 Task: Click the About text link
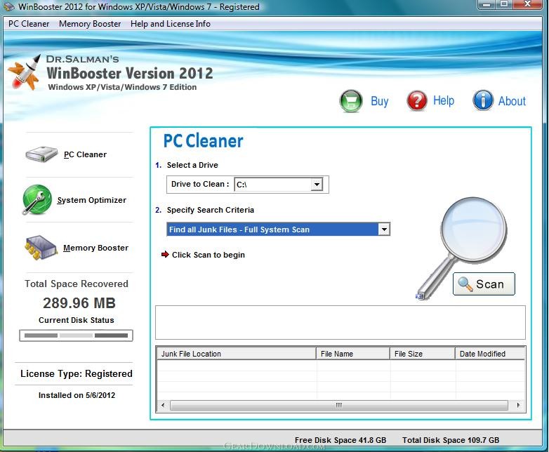click(512, 101)
